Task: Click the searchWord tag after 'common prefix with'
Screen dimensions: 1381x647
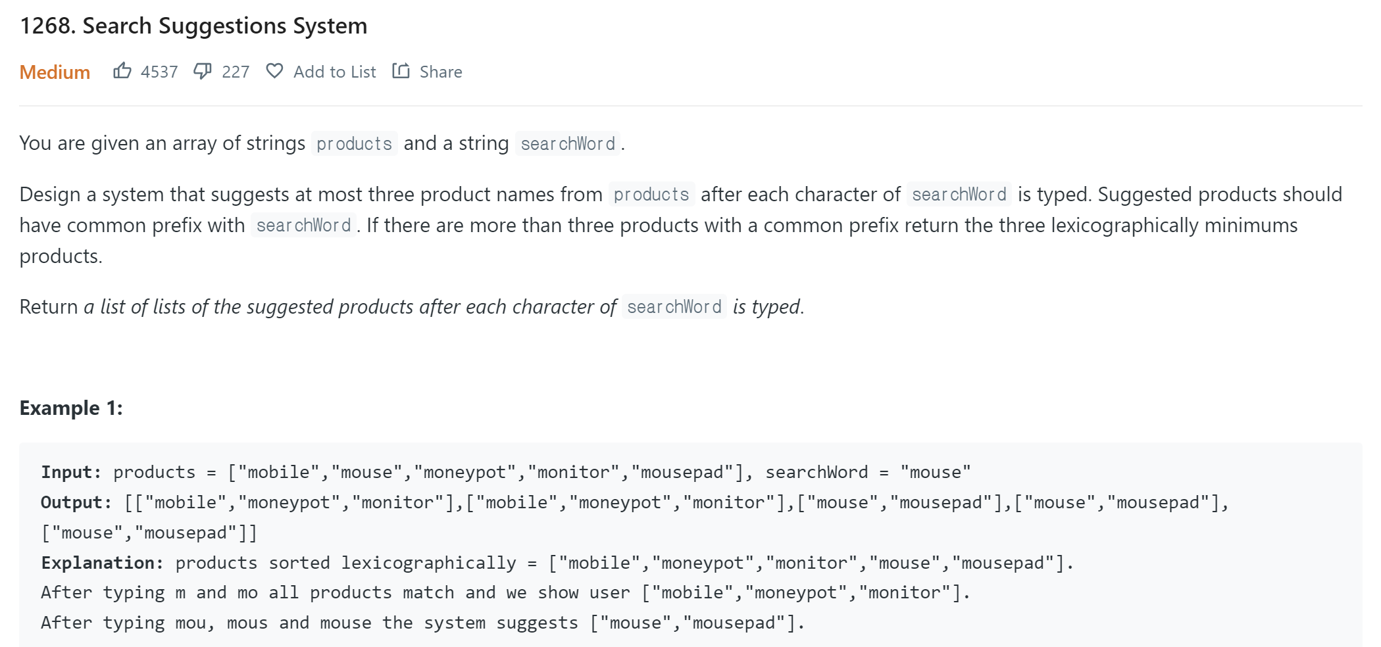Action: pos(303,226)
